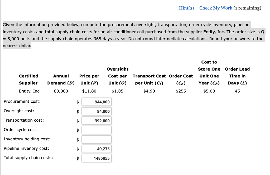Click the price per unit value $11.80

[x=89, y=91]
